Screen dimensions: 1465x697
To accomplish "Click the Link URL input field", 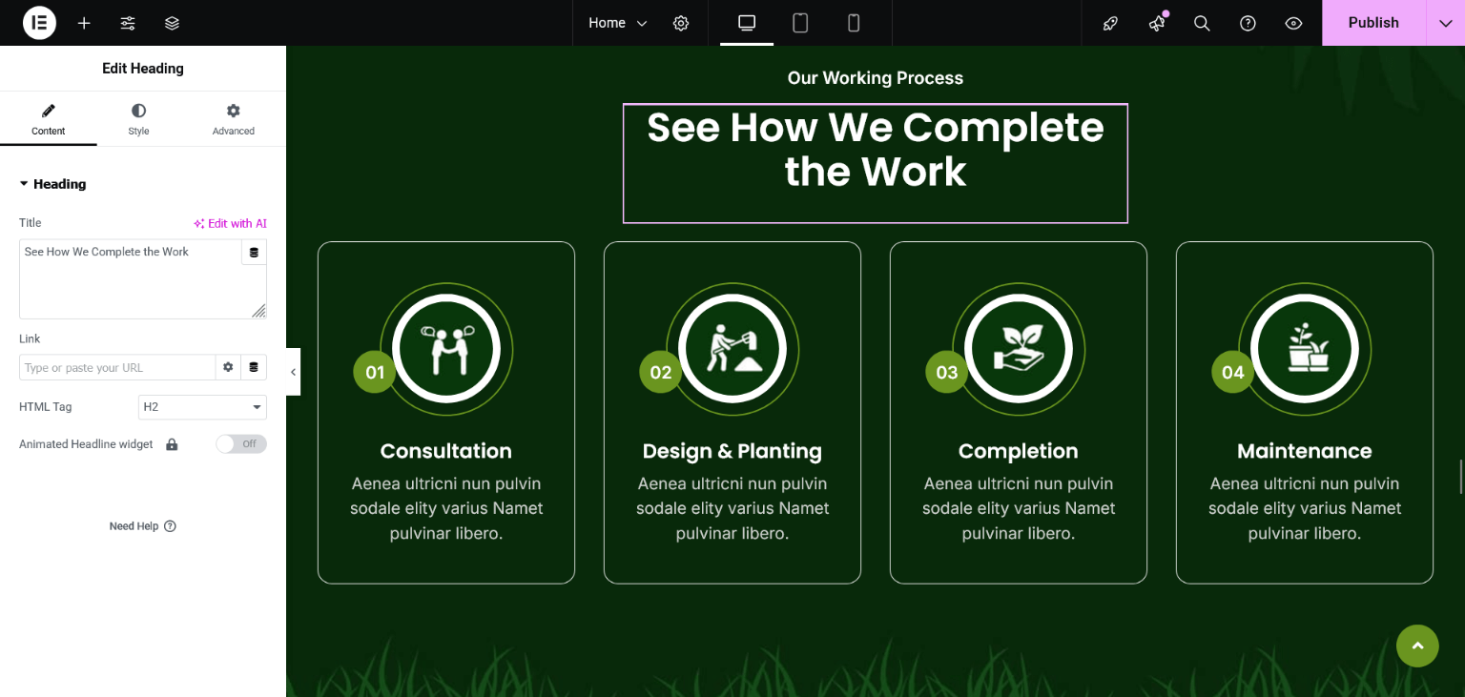I will pyautogui.click(x=116, y=368).
